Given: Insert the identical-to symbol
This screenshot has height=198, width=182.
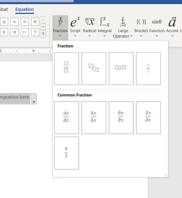Looking at the screenshot, I should [25, 22].
